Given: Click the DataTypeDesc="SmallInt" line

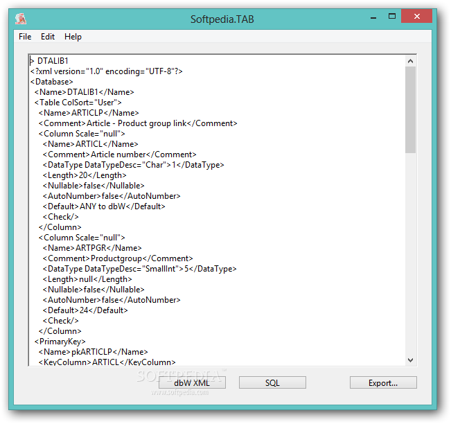Looking at the screenshot, I should point(140,269).
